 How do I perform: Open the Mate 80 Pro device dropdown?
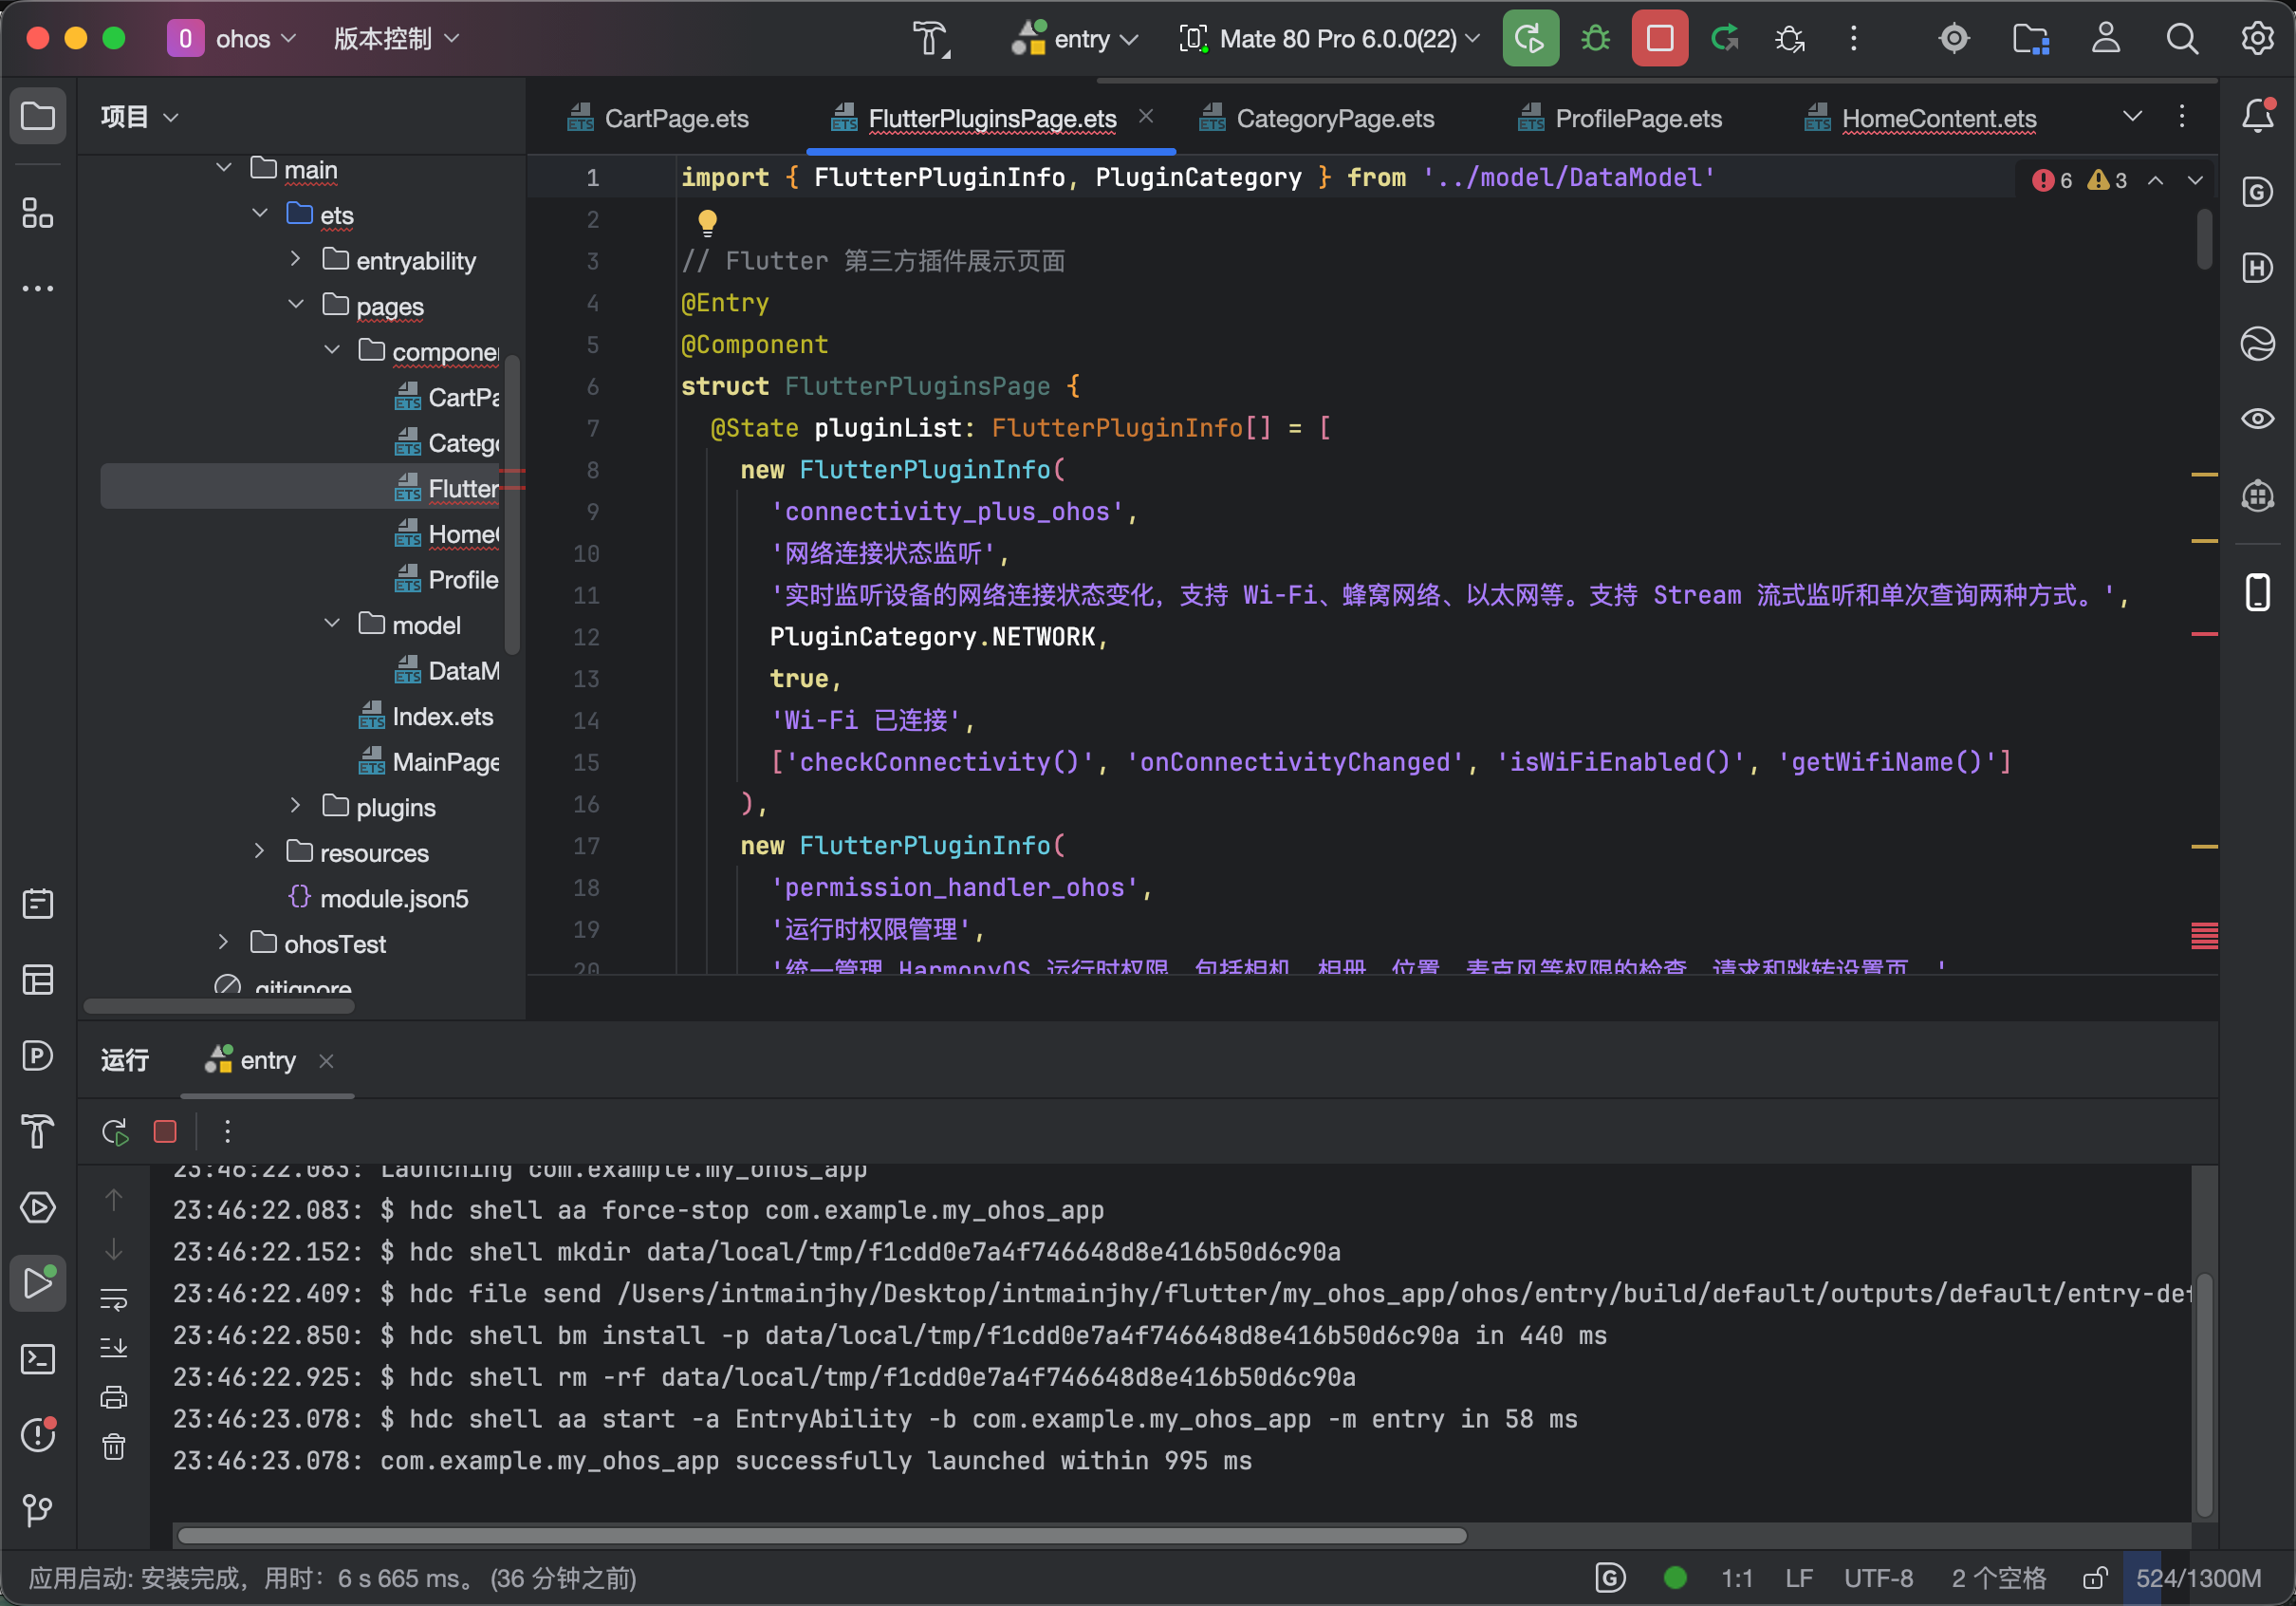click(x=1330, y=39)
